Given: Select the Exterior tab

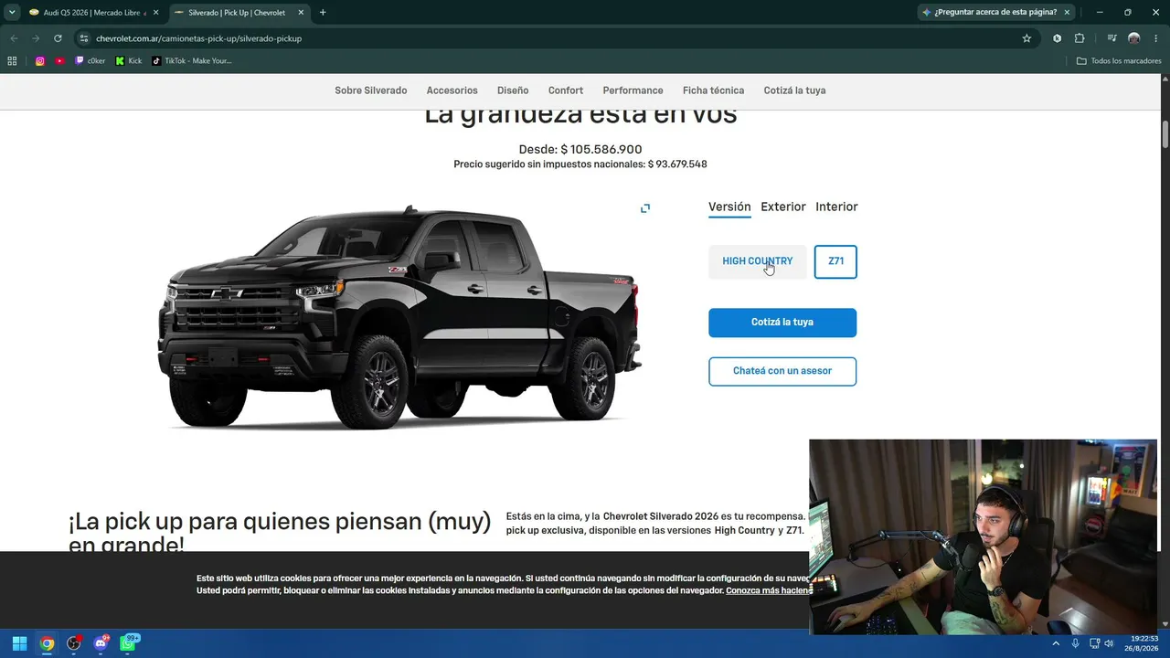Looking at the screenshot, I should coord(783,207).
